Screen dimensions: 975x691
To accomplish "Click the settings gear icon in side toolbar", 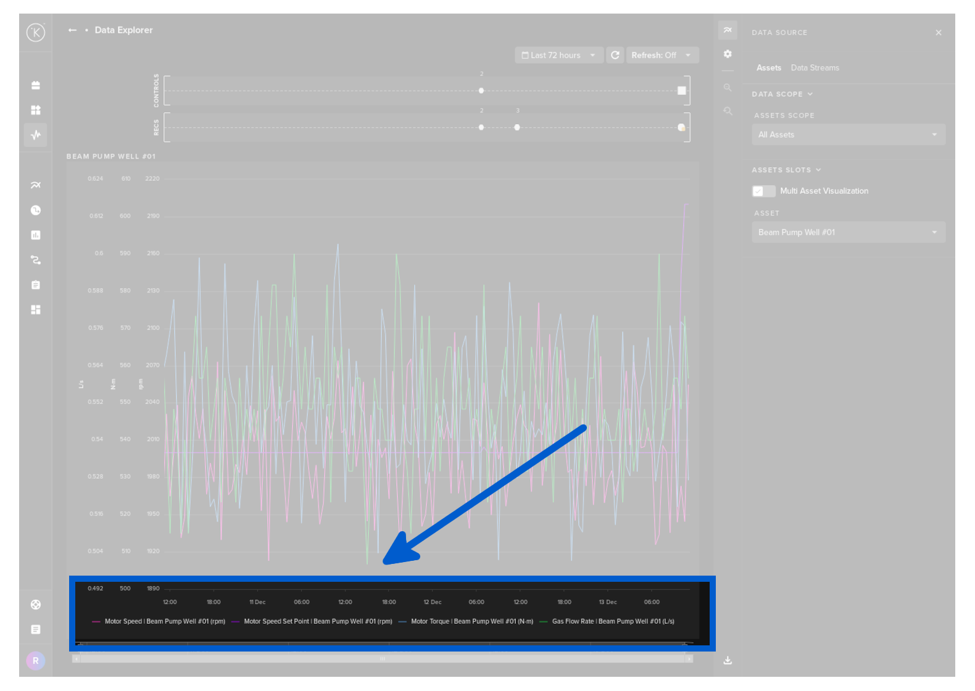I will [728, 54].
